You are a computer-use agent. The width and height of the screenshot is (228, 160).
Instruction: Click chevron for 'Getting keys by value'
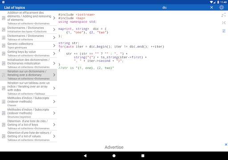pos(54,53)
